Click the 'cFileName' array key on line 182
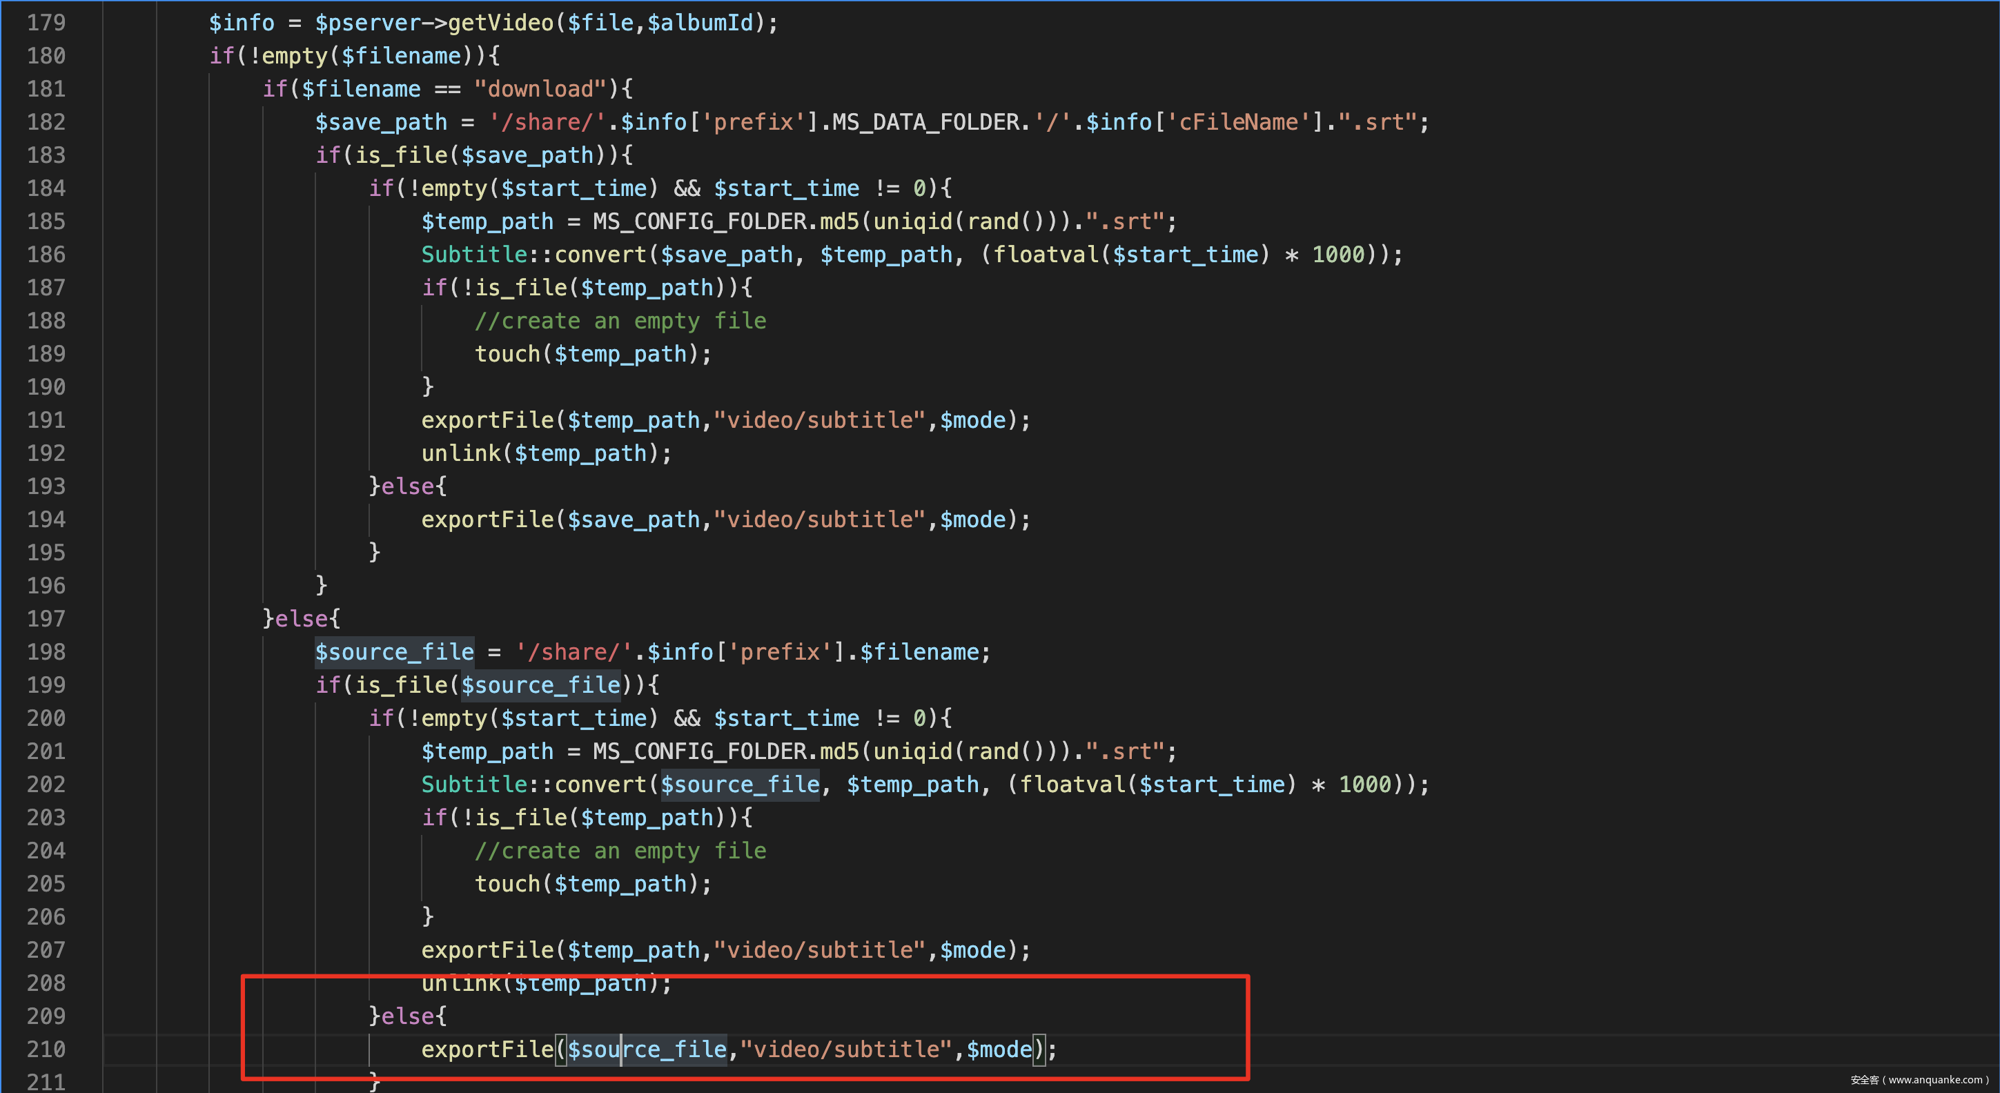The image size is (2000, 1093). coord(1237,122)
